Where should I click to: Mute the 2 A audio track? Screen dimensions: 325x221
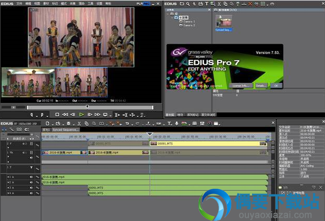click(x=31, y=183)
